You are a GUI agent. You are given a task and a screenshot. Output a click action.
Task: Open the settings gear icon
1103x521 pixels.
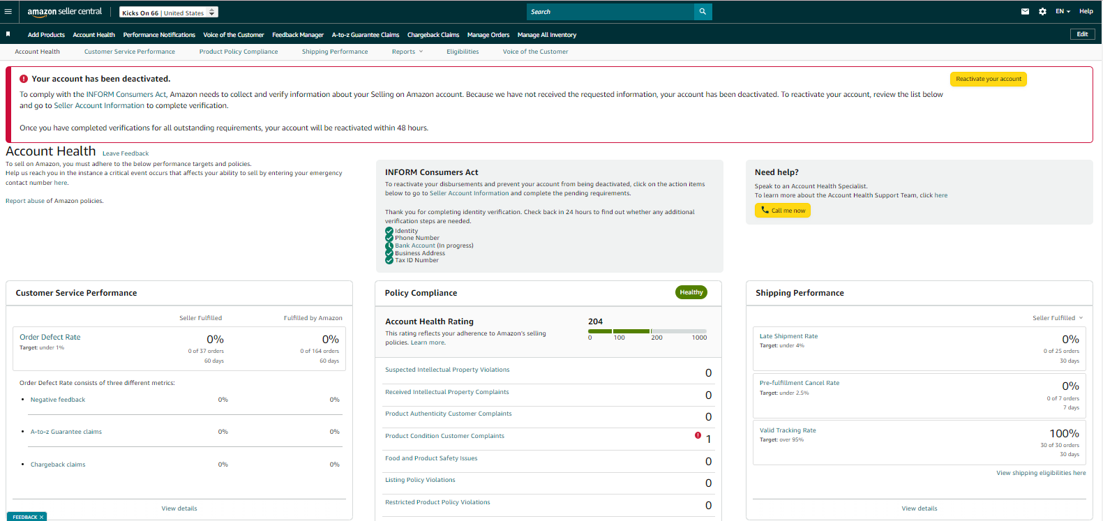coord(1042,11)
